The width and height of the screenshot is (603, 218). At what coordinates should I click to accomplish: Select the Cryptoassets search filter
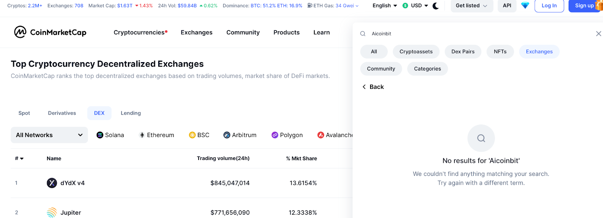[416, 52]
